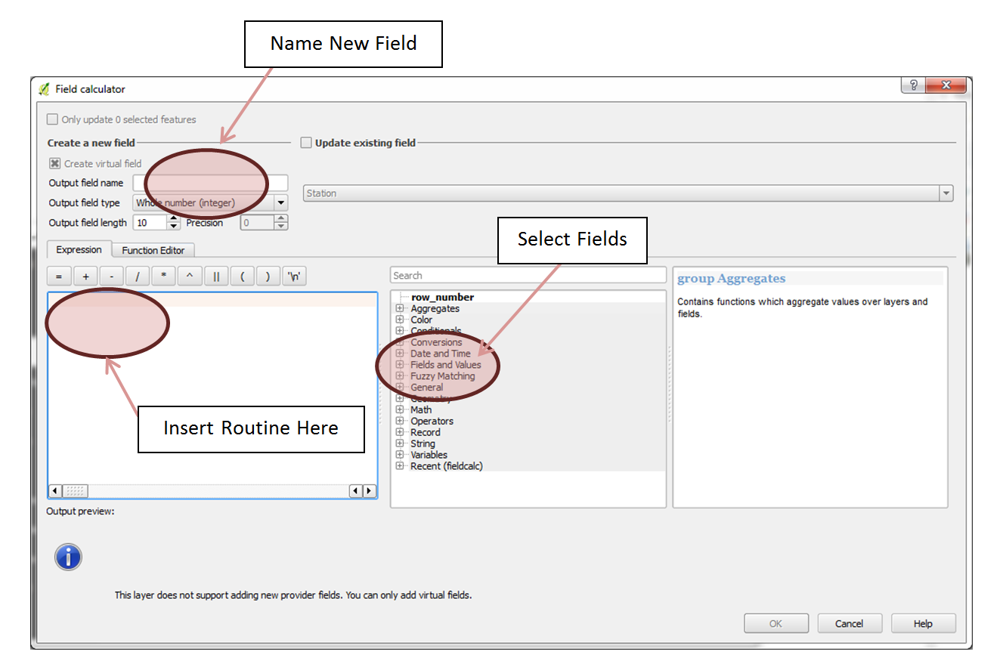Viewport: 1003px width, 661px height.
Task: Increase Precision with the up arrow
Action: (281, 219)
